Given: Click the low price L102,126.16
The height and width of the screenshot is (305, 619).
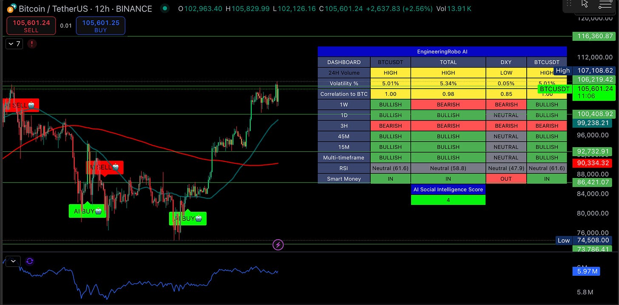Looking at the screenshot, I should (295, 8).
